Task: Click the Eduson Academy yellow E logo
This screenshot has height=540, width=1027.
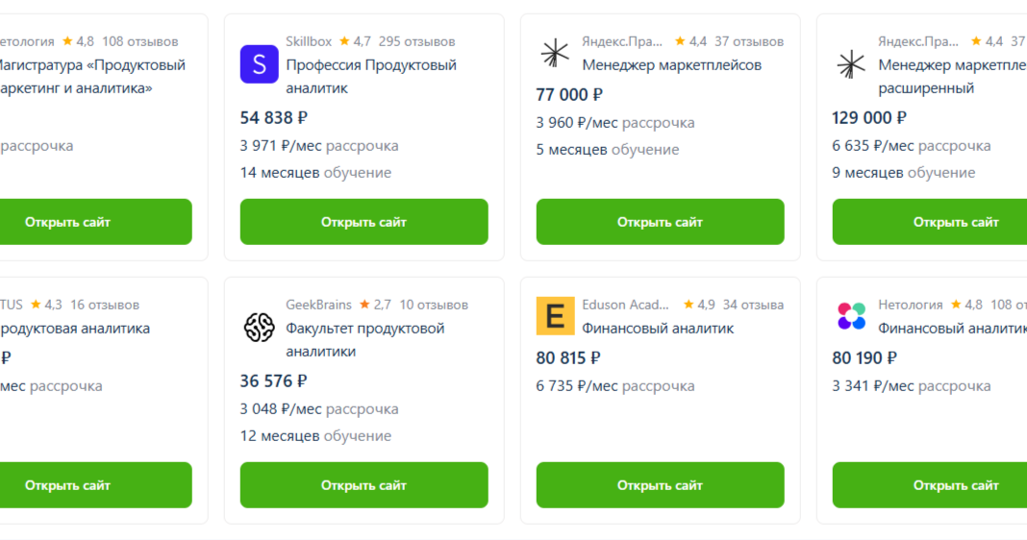Action: [x=556, y=316]
